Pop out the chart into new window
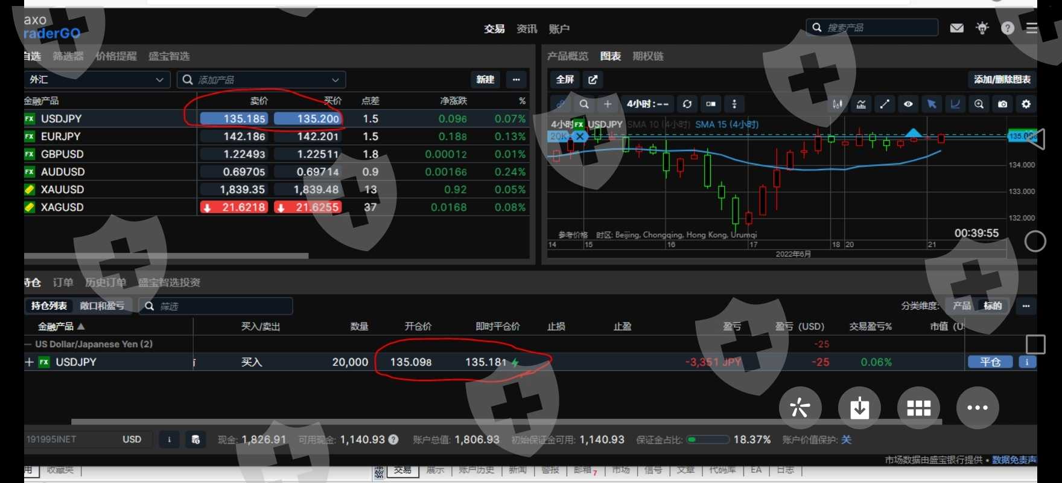This screenshot has width=1062, height=483. 593,80
